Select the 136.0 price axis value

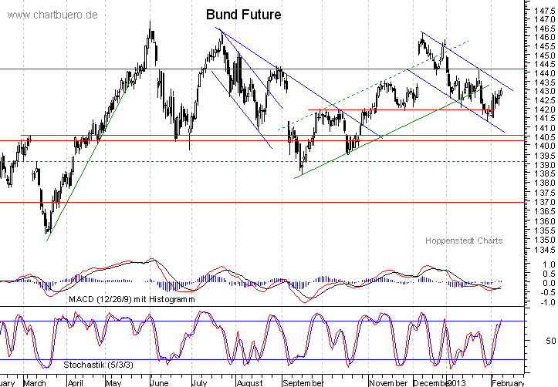click(x=544, y=221)
